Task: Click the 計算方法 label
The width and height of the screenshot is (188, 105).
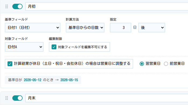Action: point(73,19)
